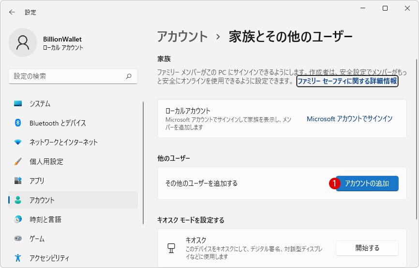419x268 pixels.
Task: Click the アカウントの追加 button
Action: point(367,183)
